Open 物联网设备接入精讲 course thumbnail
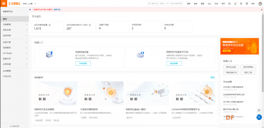Viewport: 264px width, 128px height. 147,93
